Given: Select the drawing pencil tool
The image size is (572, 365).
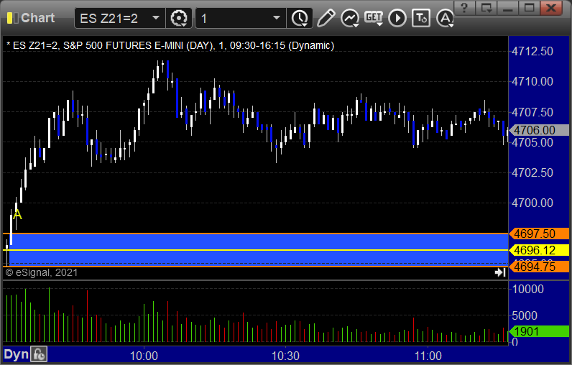Looking at the screenshot, I should tap(326, 18).
